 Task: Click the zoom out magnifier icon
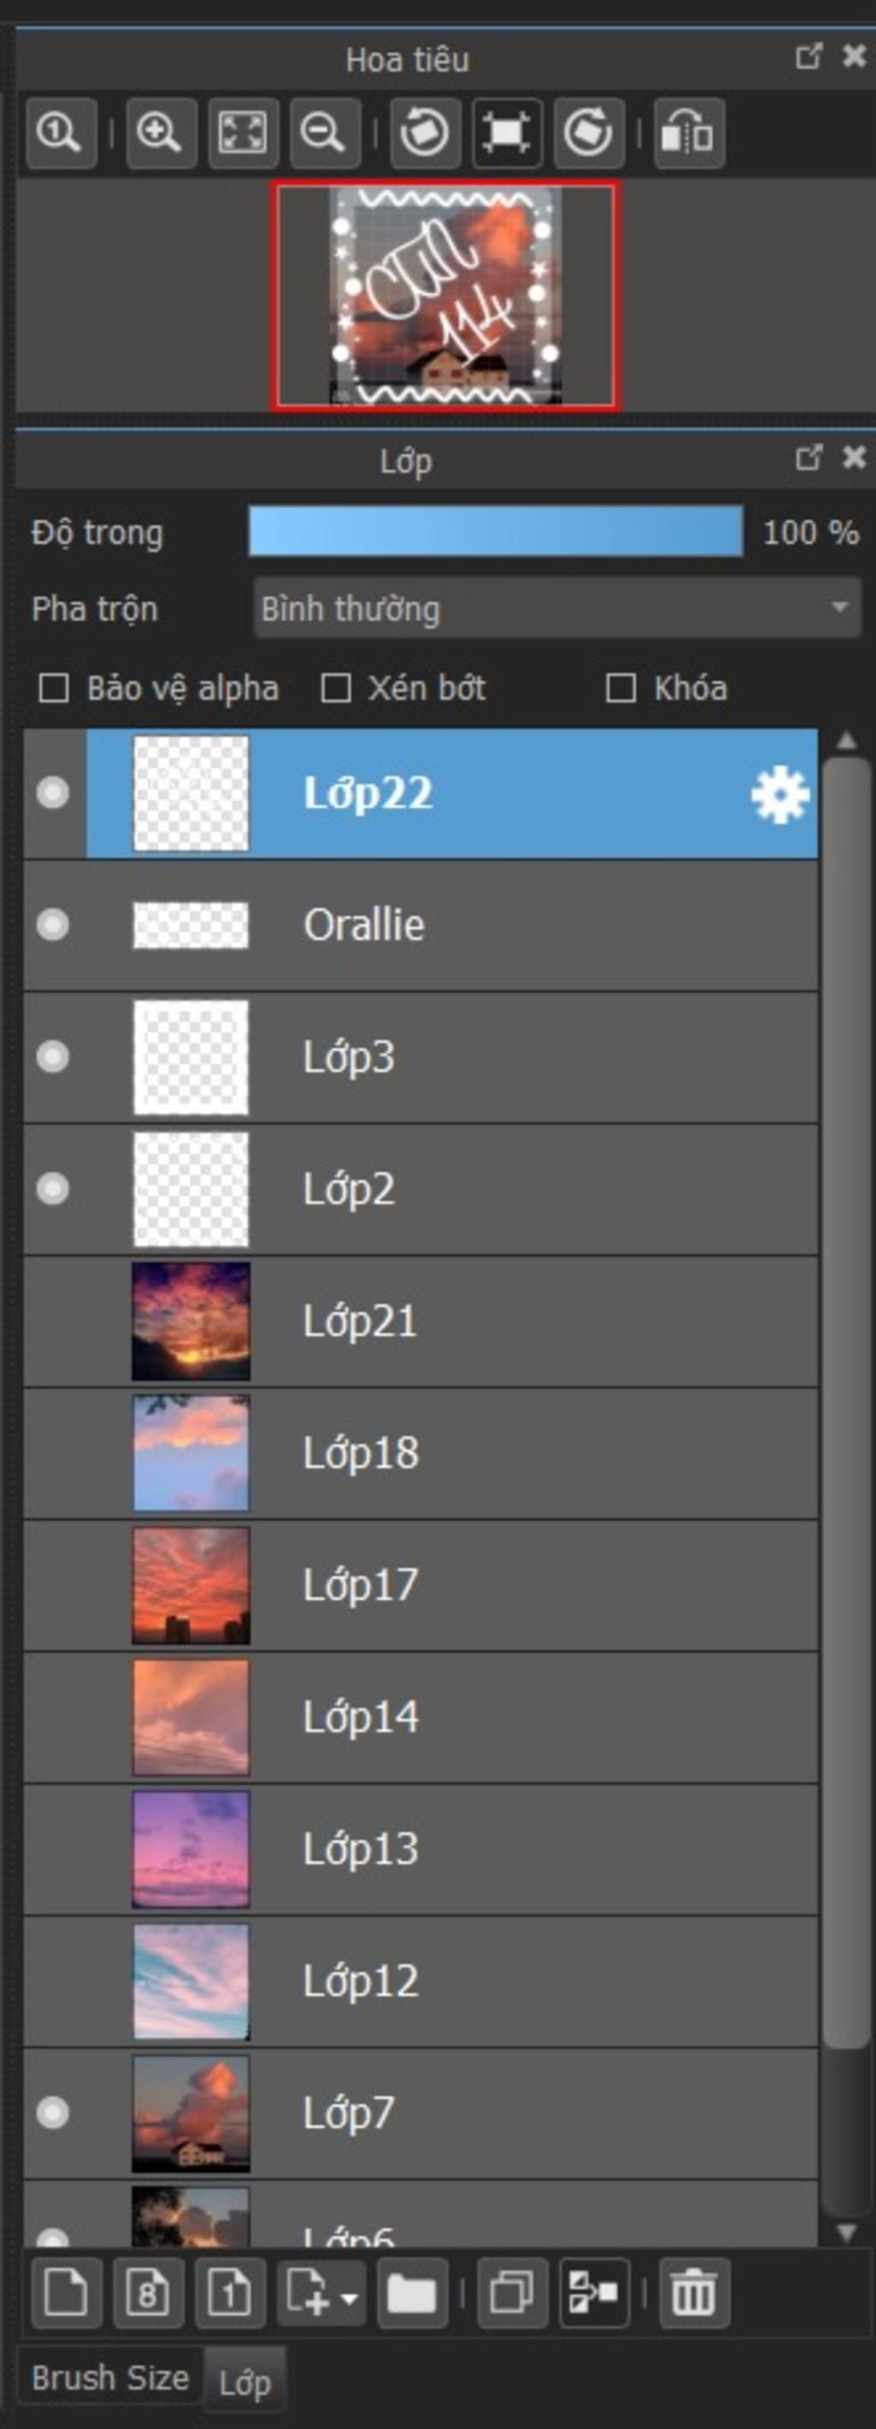[x=324, y=133]
